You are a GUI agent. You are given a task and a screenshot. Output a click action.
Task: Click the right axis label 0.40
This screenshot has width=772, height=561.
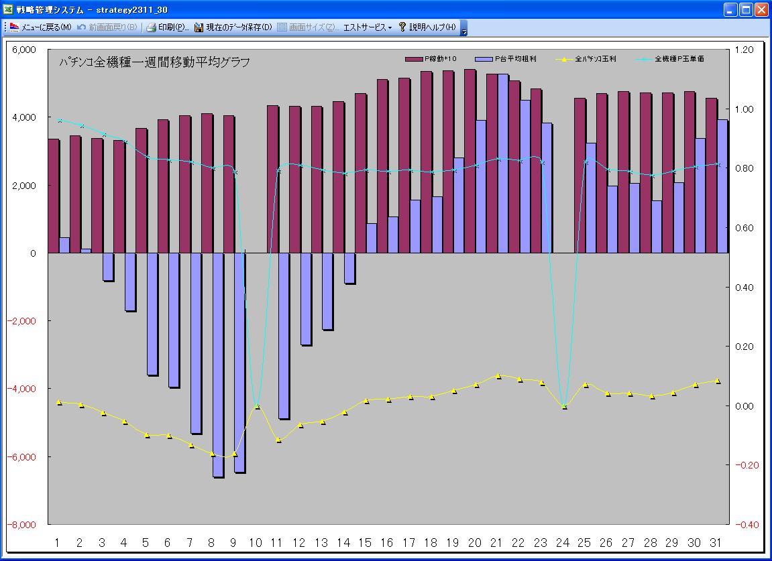click(x=744, y=288)
